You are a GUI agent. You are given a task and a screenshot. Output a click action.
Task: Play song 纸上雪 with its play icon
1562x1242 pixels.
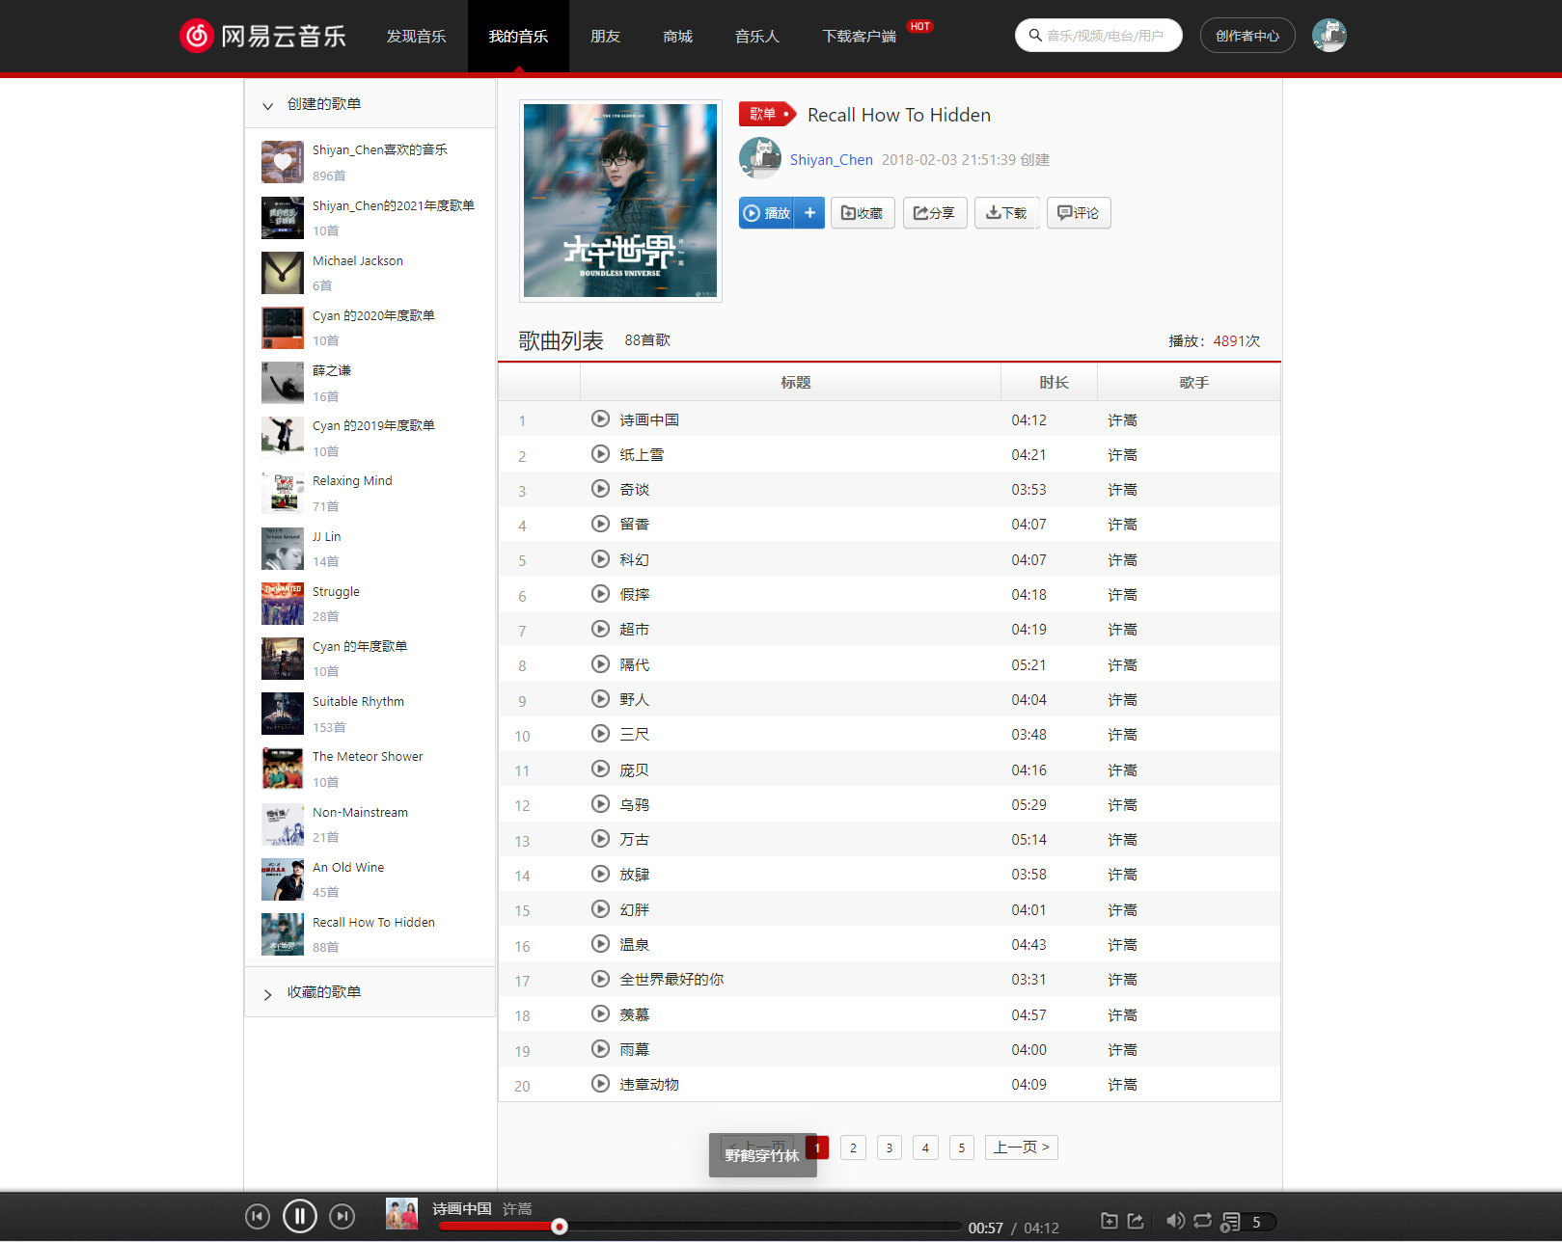pyautogui.click(x=600, y=454)
